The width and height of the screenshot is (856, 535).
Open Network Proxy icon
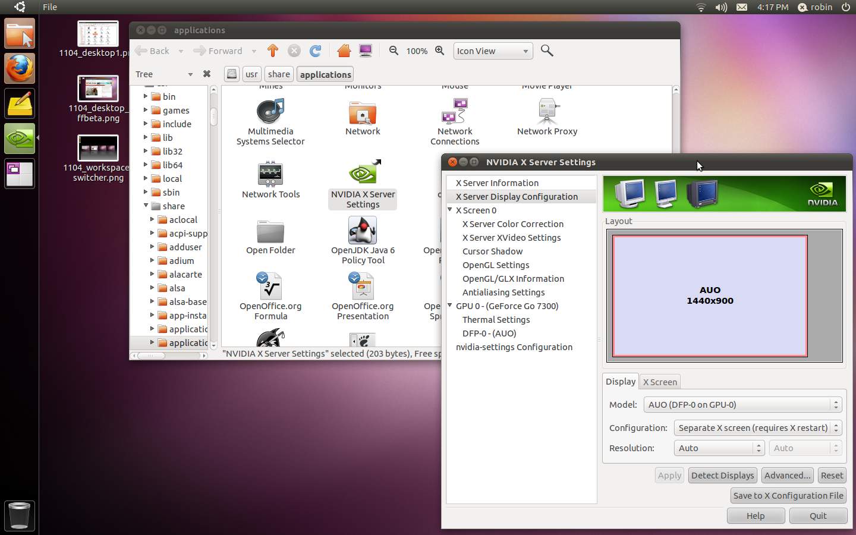coord(547,111)
